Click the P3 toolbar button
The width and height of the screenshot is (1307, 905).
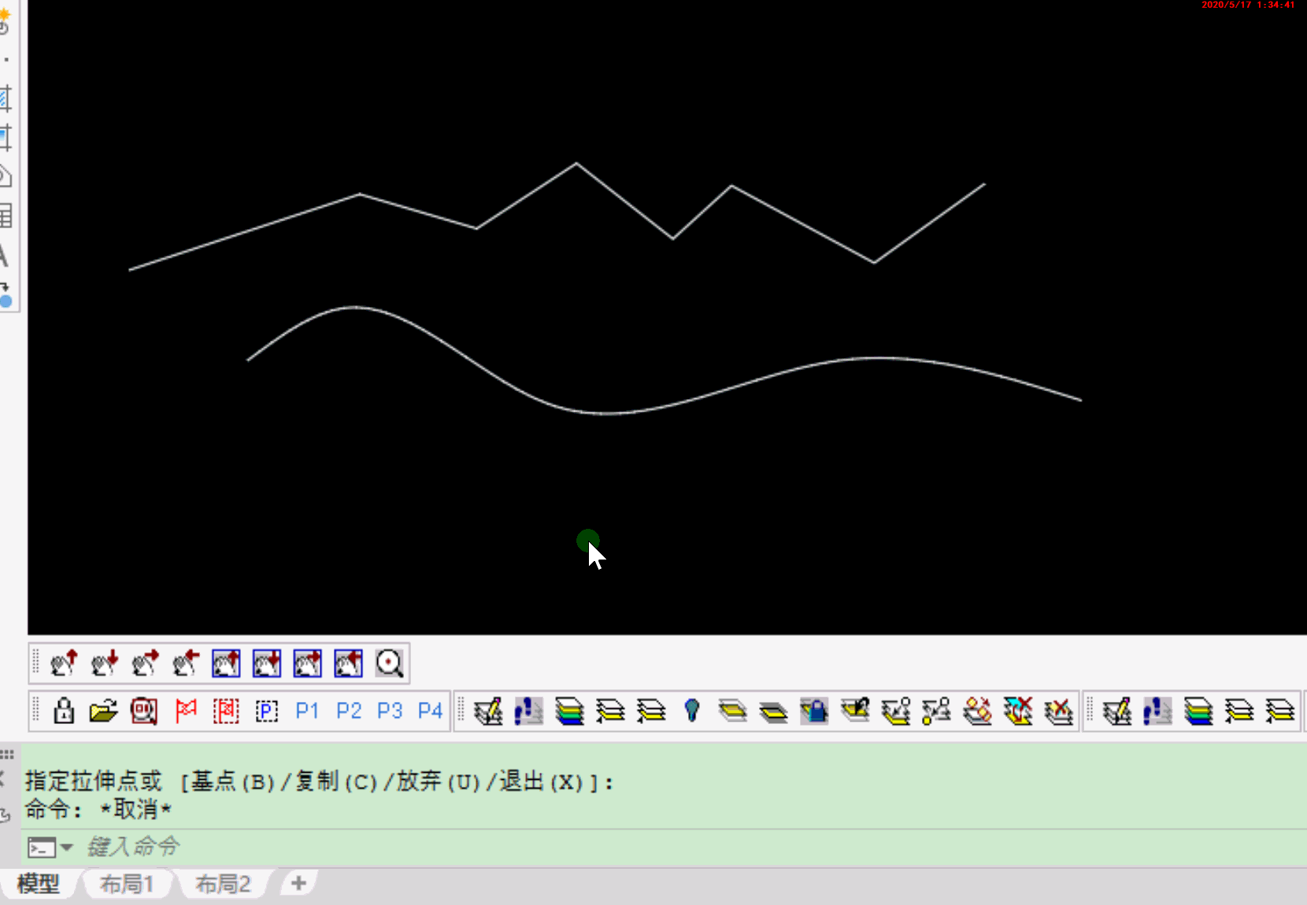pyautogui.click(x=390, y=711)
